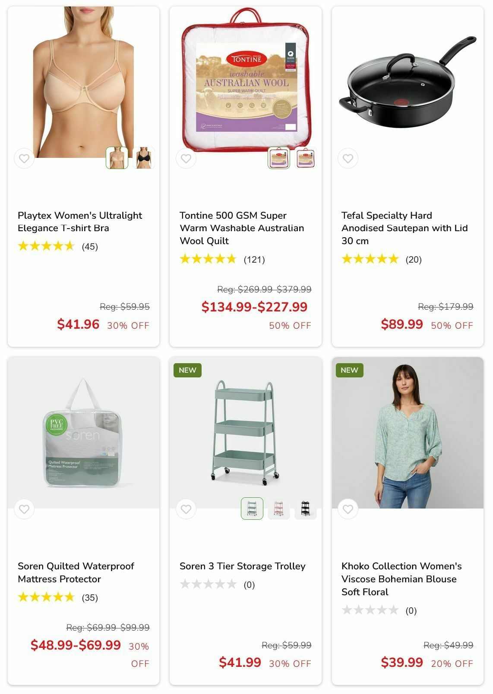Viewport: 493px width, 694px height.
Task: Open Playtex Ultralight Elegance T-shirt Bra link
Action: pyautogui.click(x=80, y=222)
